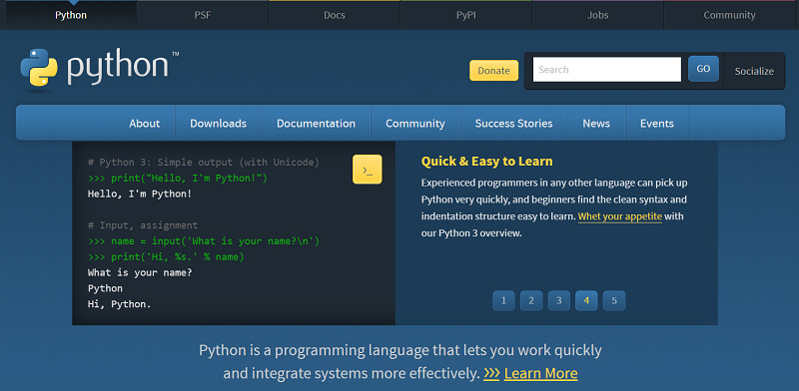Click the 'Hi, Python.' output line

119,304
